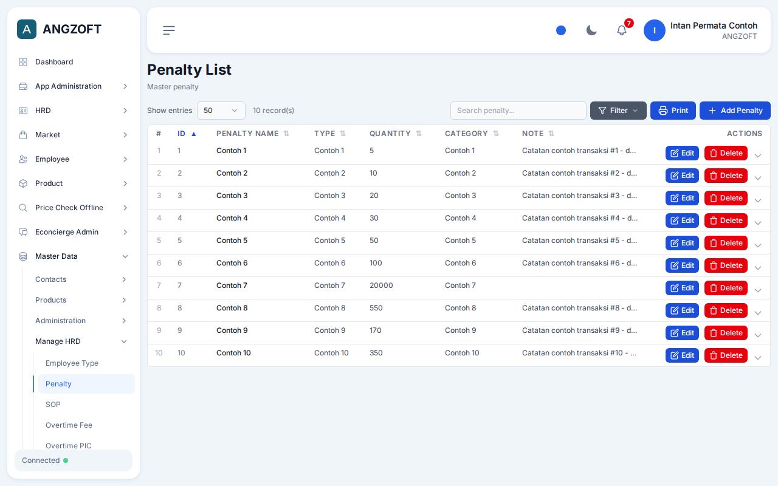Collapse the Master Data chevron

(x=125, y=256)
